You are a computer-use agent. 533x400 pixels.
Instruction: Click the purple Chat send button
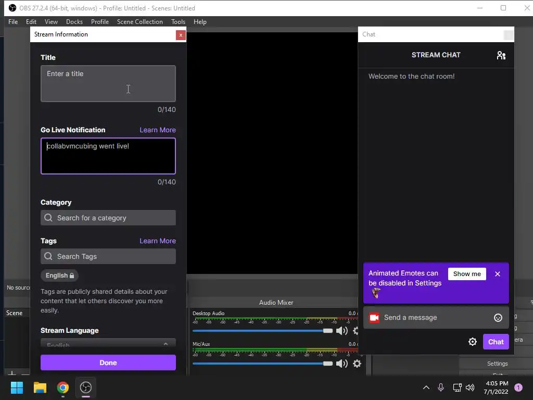496,342
